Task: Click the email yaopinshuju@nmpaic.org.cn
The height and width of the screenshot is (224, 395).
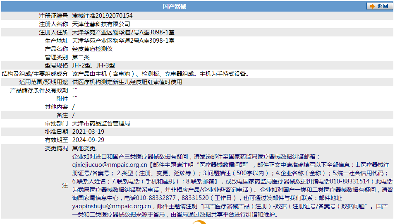Action: [112, 206]
